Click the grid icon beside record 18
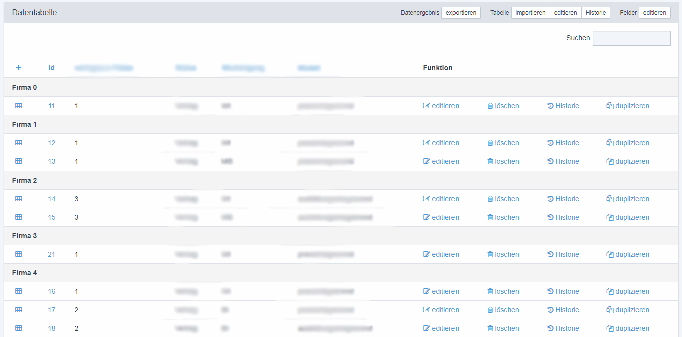The height and width of the screenshot is (337, 682). [18, 328]
